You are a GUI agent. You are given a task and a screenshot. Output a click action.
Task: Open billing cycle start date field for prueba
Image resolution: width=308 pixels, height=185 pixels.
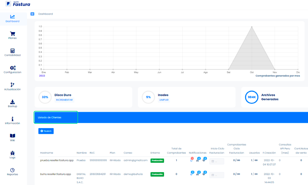pos(217,161)
